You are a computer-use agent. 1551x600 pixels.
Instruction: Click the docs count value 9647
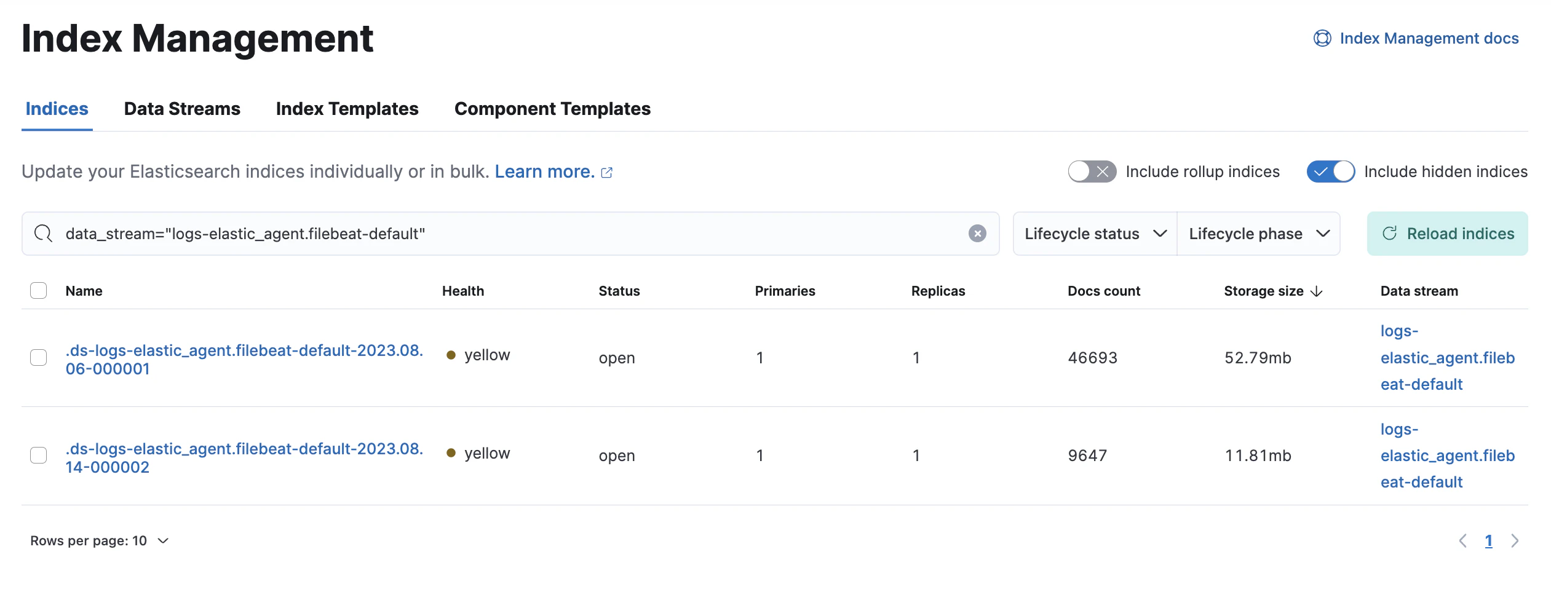tap(1088, 456)
